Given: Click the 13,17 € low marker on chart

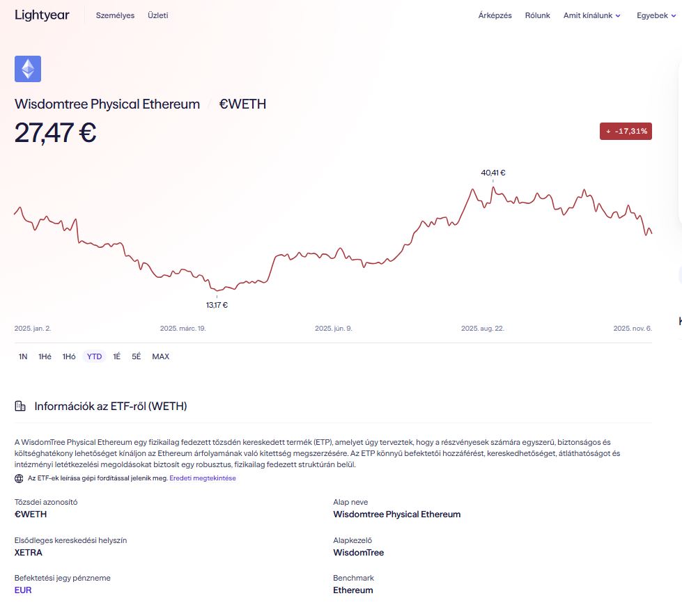Looking at the screenshot, I should pos(216,304).
